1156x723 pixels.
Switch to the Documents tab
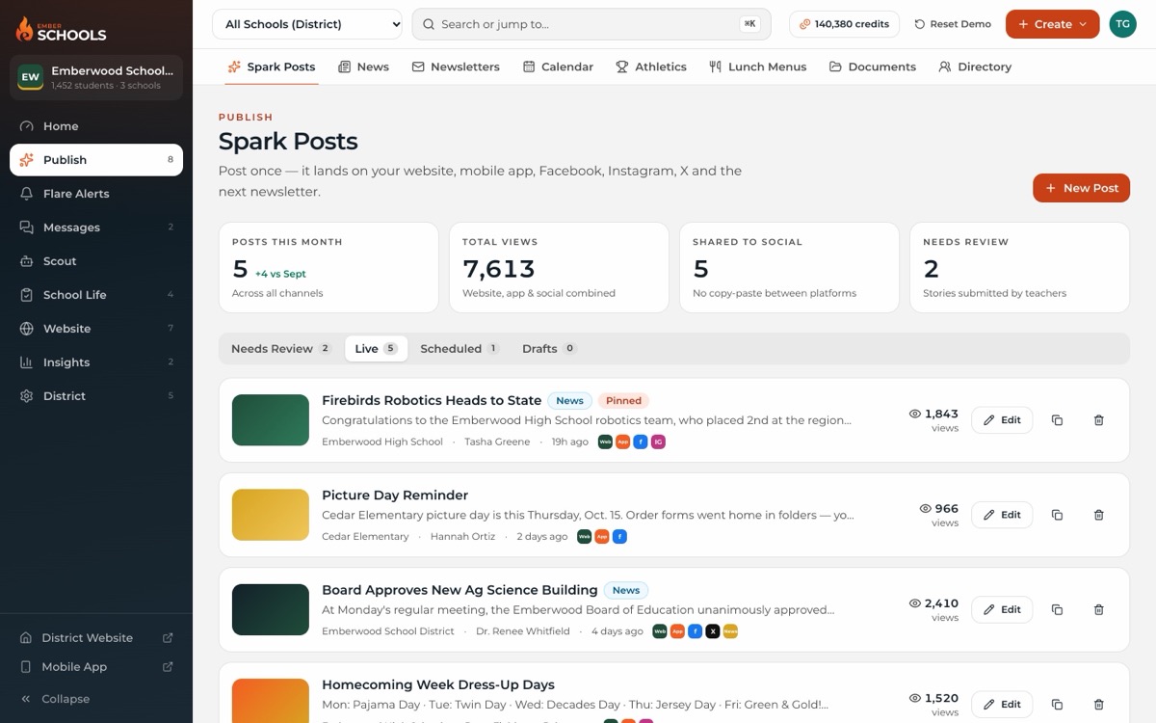(x=873, y=67)
